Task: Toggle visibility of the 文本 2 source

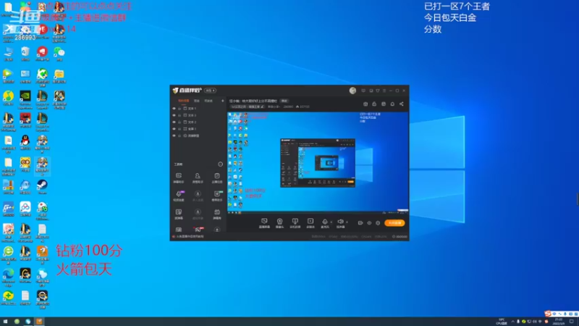Action: point(174,122)
